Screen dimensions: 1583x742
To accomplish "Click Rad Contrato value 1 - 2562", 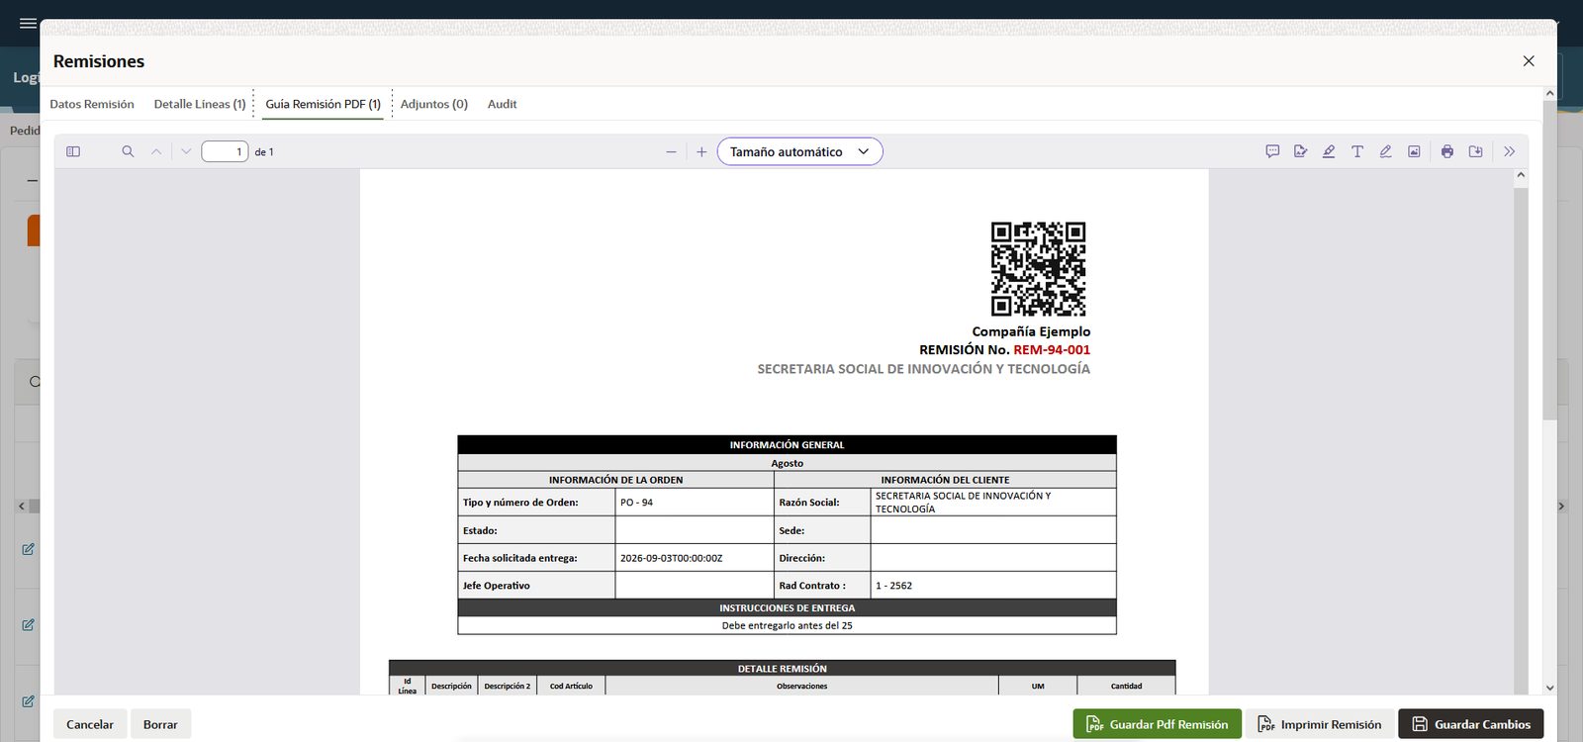I will (893, 586).
